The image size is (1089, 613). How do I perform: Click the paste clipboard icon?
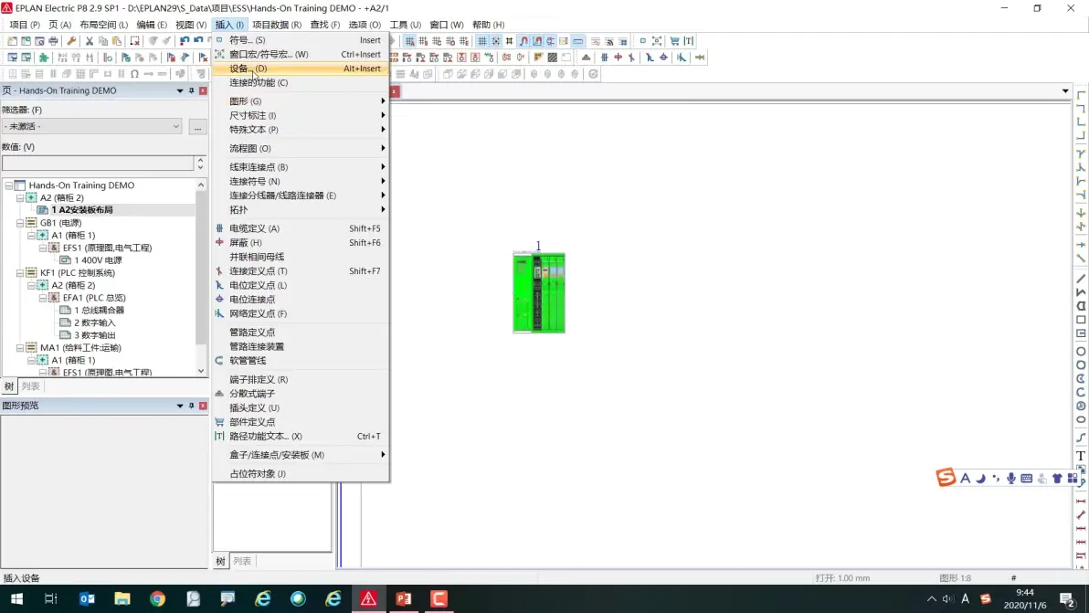117,41
